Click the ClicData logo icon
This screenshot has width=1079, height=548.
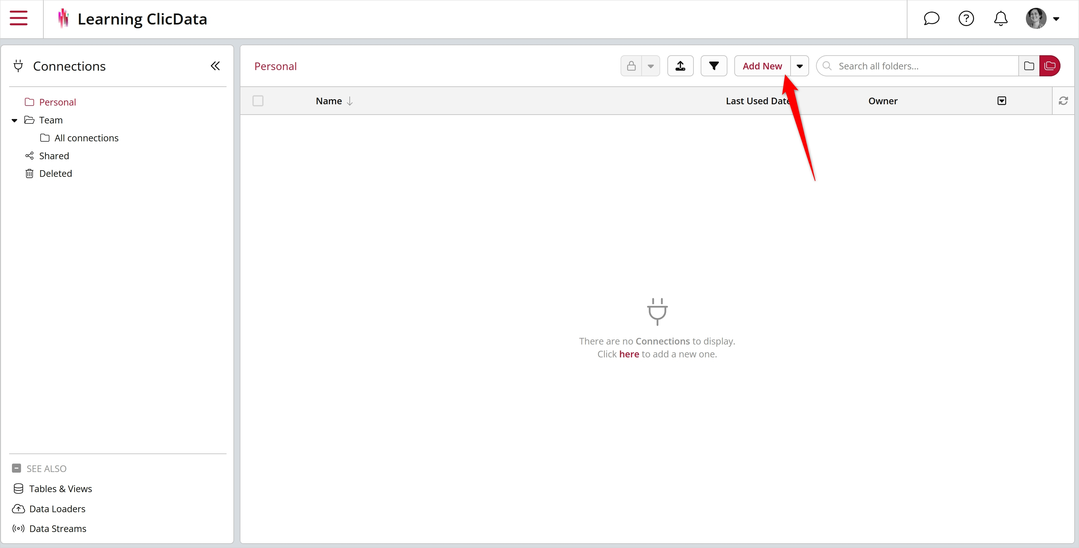click(63, 19)
